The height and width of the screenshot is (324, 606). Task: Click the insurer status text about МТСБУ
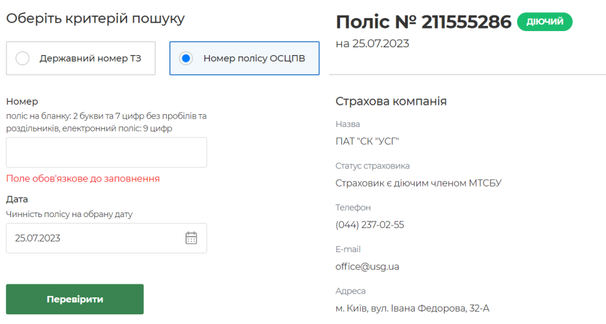pyautogui.click(x=418, y=183)
